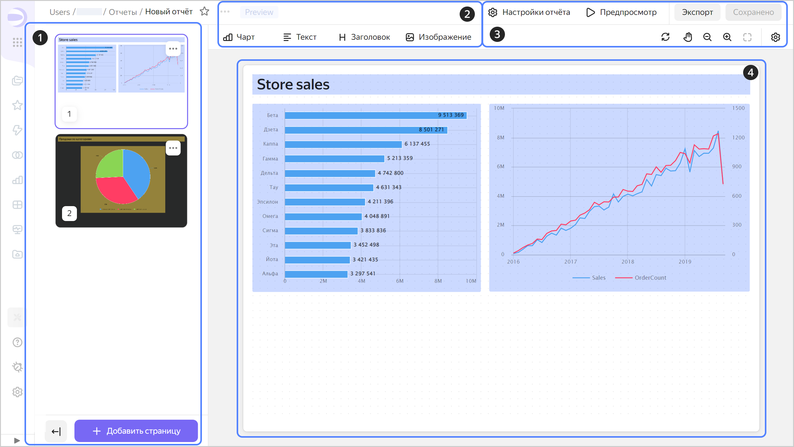Click the 2018 axis label on line chart
Viewport: 794px width, 447px height.
pyautogui.click(x=628, y=262)
